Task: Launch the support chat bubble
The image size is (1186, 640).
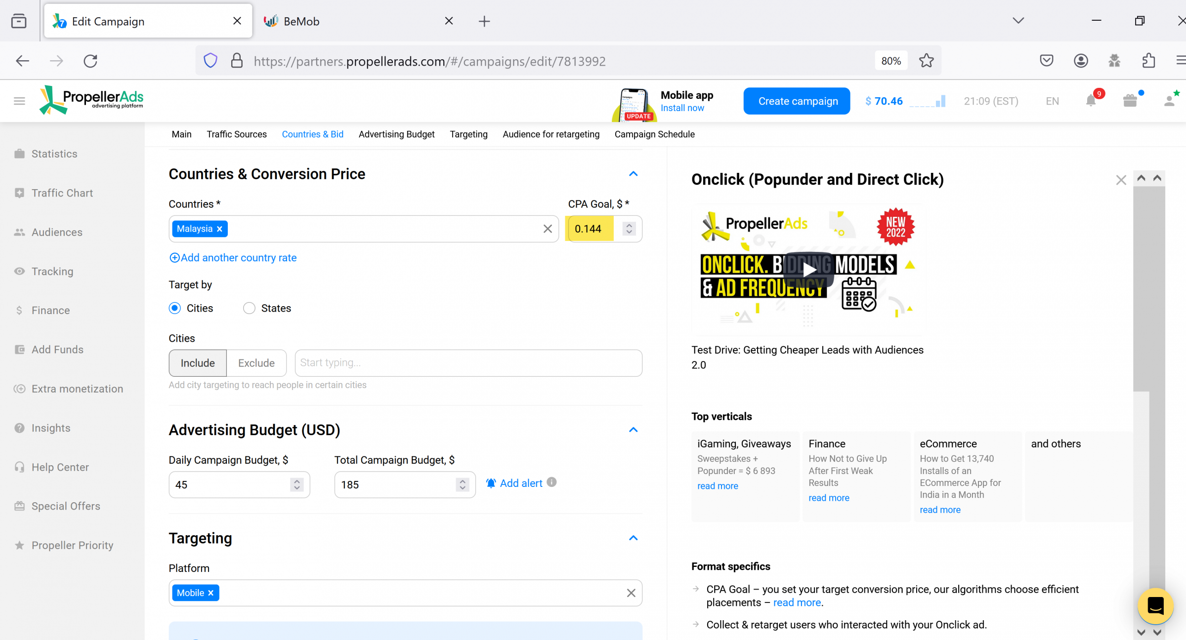Action: click(1156, 606)
